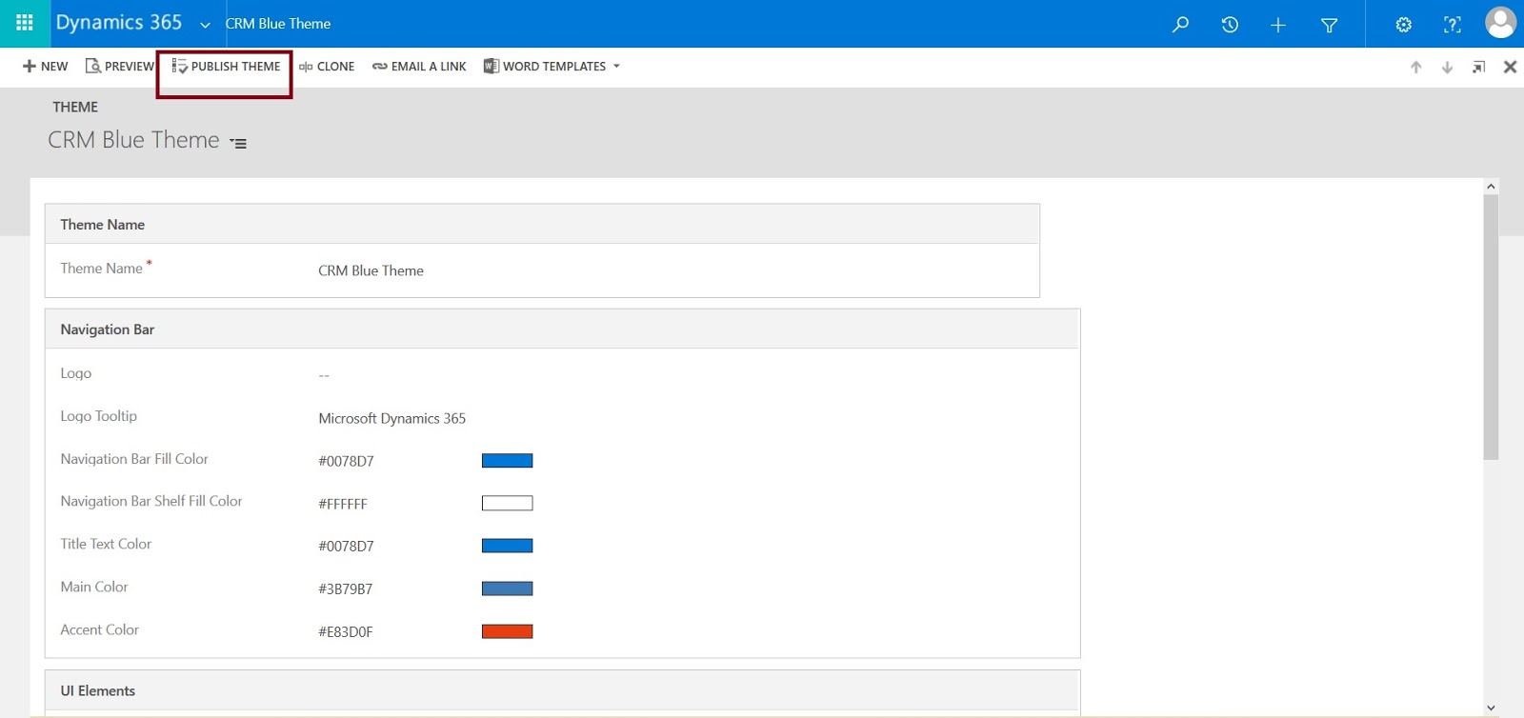Close the theme form with X
The width and height of the screenshot is (1524, 718).
pyautogui.click(x=1510, y=67)
